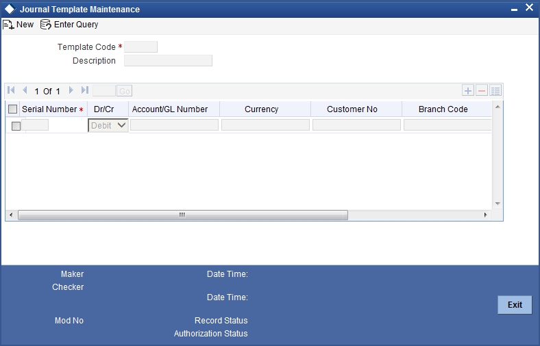Image resolution: width=540 pixels, height=346 pixels.
Task: Delete selected row with minus icon
Action: click(x=482, y=91)
